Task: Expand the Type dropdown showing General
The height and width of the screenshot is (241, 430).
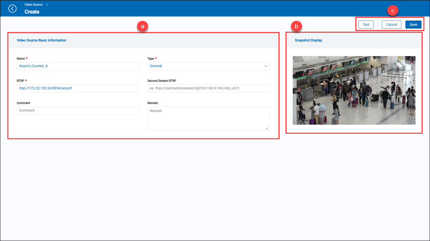Action: (x=208, y=66)
